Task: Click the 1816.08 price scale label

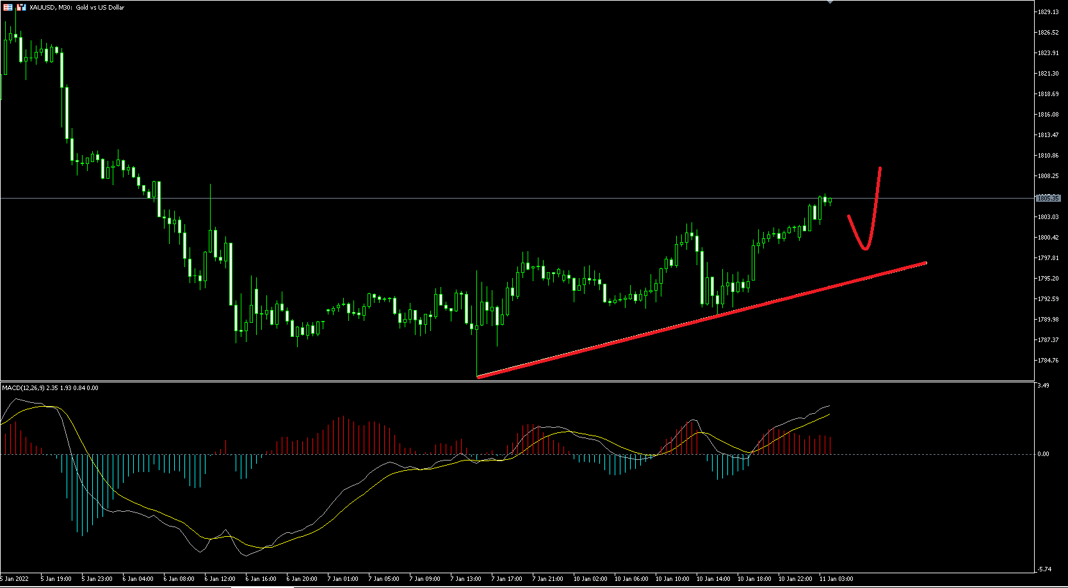Action: click(x=1048, y=115)
